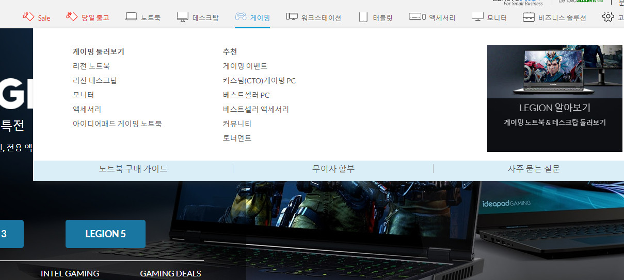Click the Sale tag icon
The width and height of the screenshot is (624, 280).
[x=28, y=17]
